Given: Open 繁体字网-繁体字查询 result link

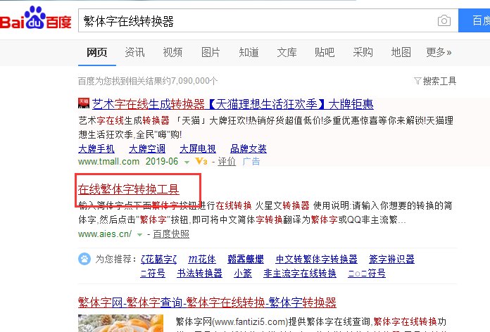Looking at the screenshot, I should pos(207,302).
